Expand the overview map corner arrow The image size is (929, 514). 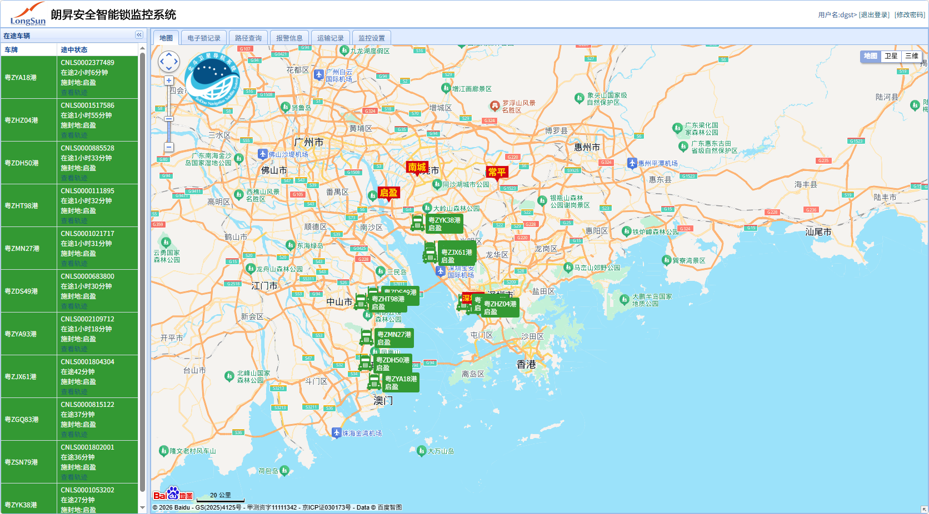[x=923, y=509]
